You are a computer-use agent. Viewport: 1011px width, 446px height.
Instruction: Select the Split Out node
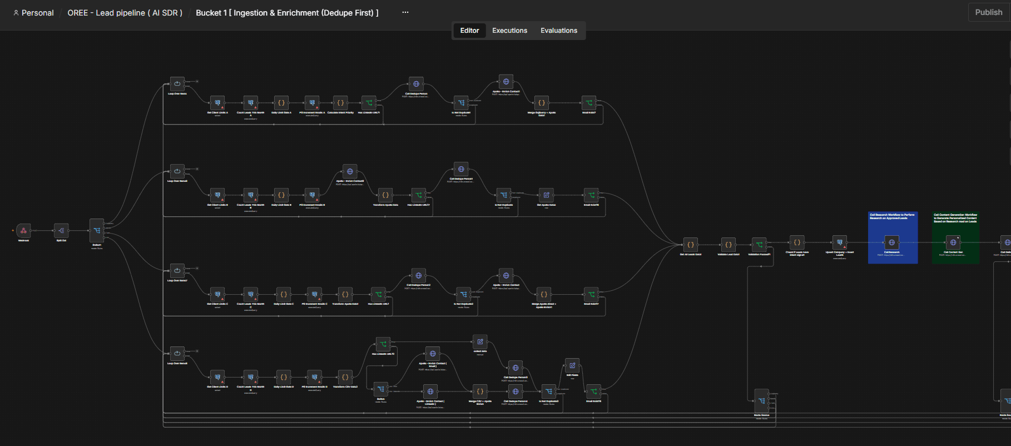click(x=61, y=230)
